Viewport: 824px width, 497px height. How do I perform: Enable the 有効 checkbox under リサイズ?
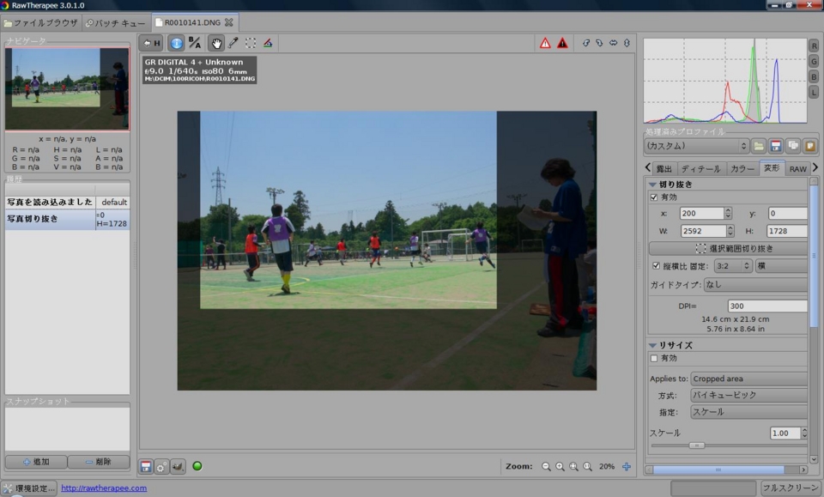[x=654, y=358]
